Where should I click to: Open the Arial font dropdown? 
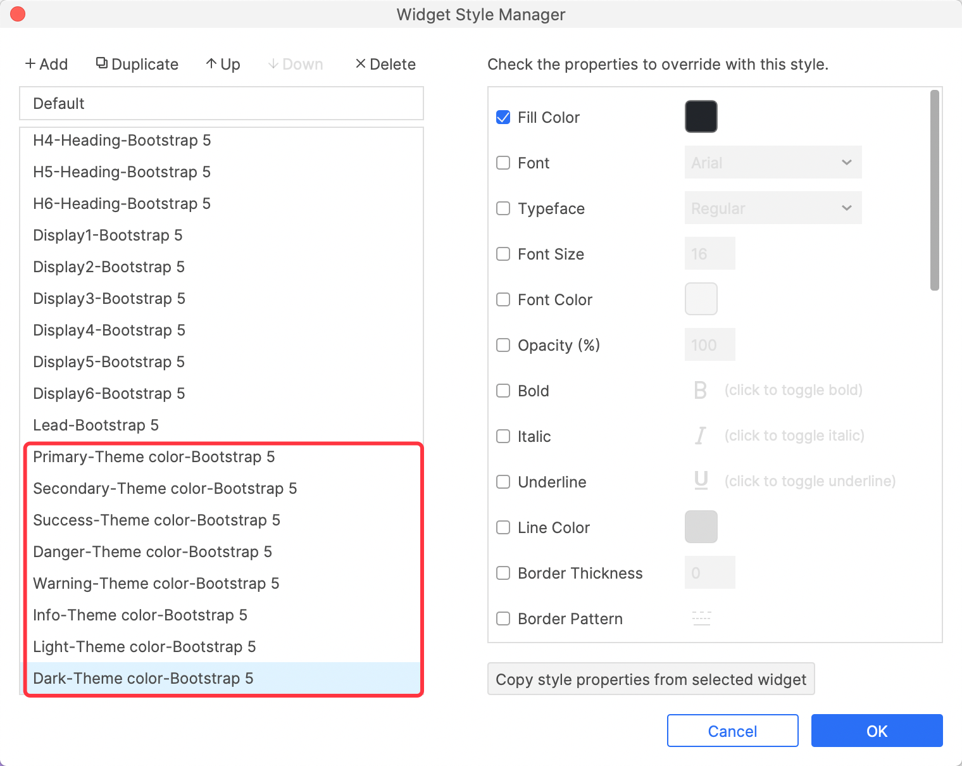tap(773, 163)
